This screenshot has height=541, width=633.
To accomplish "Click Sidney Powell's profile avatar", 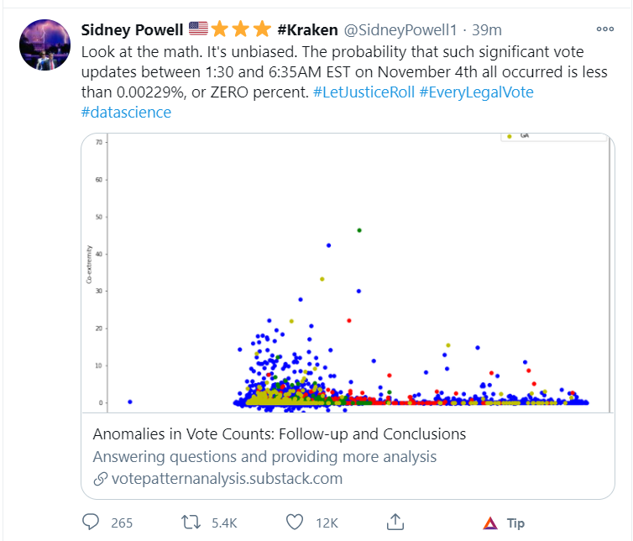I will coord(44,45).
